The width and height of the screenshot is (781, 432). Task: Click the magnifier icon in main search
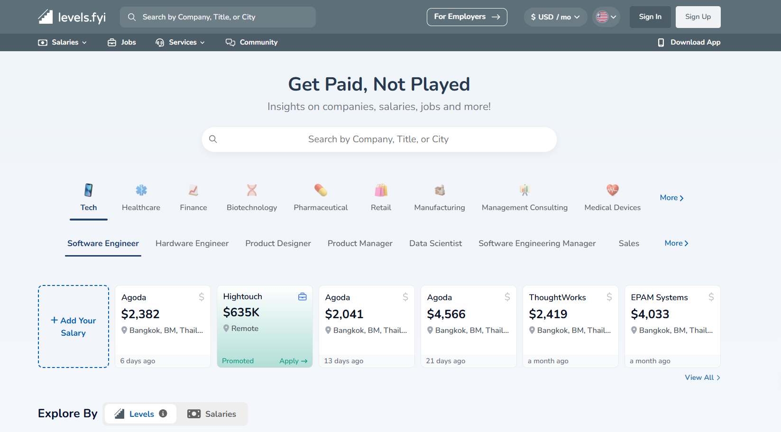213,139
